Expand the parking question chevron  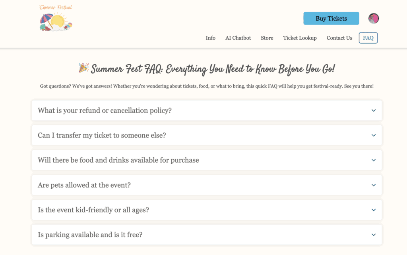374,235
